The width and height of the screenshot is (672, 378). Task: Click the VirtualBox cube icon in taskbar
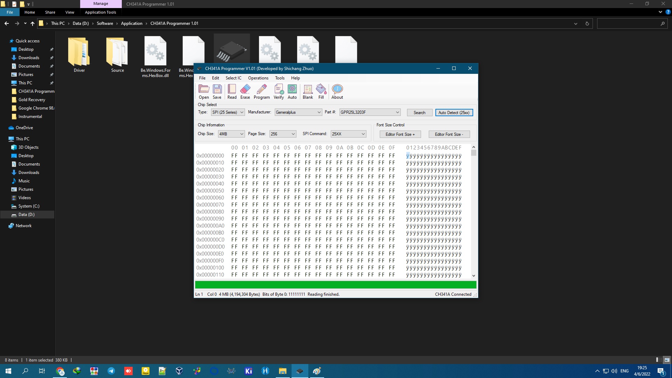click(179, 371)
